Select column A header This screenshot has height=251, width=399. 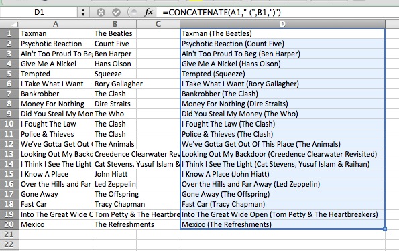[56, 24]
